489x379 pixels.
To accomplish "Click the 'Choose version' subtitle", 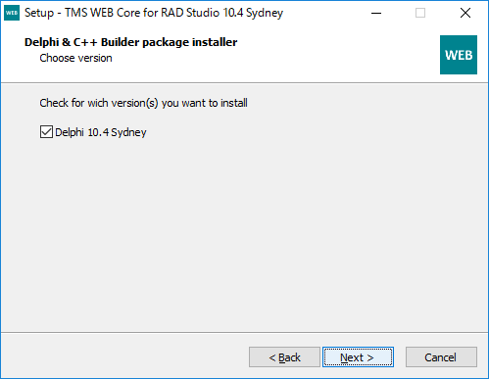I will [75, 58].
